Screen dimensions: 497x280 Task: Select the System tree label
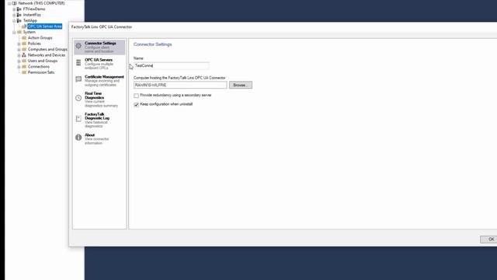pyautogui.click(x=30, y=32)
